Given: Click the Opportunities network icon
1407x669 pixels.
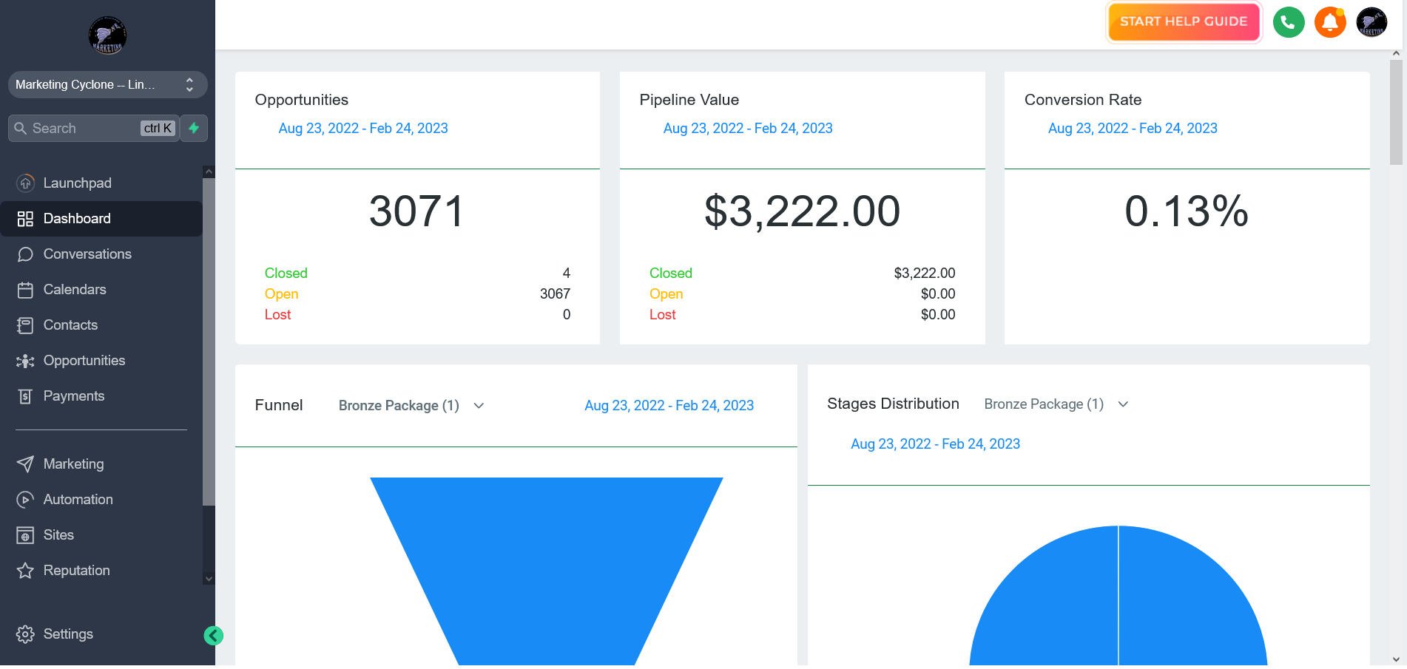Looking at the screenshot, I should click(x=25, y=361).
